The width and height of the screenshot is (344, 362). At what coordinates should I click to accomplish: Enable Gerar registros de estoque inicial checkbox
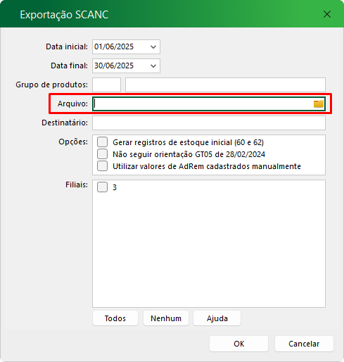pos(103,142)
